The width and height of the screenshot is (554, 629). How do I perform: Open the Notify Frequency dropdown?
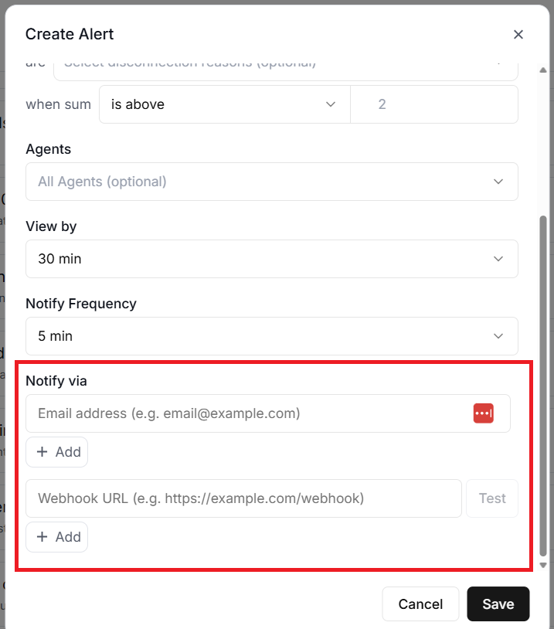tap(271, 336)
